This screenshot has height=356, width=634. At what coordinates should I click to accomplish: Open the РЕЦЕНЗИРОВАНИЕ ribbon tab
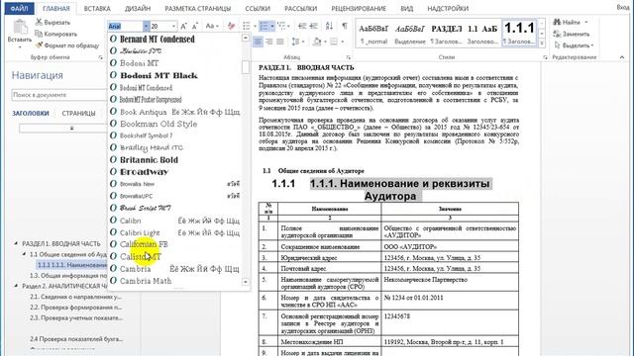pos(359,9)
